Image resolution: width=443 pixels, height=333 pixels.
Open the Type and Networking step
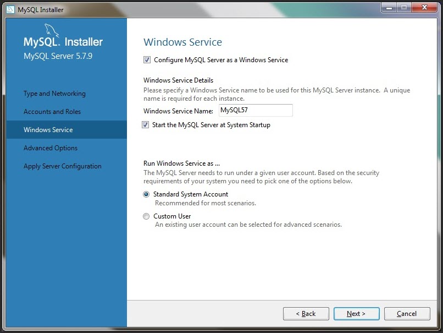[54, 94]
